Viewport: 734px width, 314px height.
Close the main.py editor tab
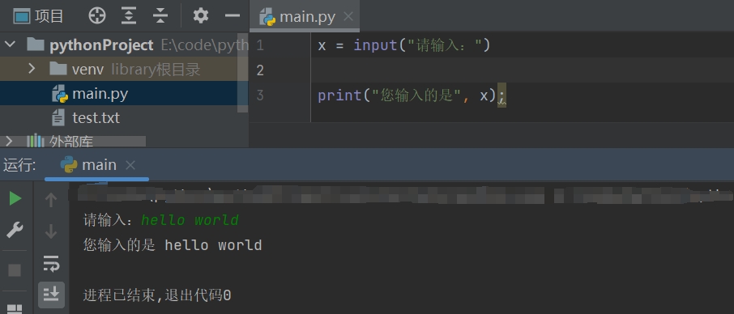click(x=348, y=17)
